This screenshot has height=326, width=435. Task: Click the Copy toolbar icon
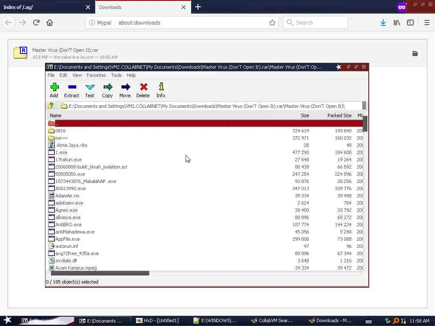(x=107, y=87)
